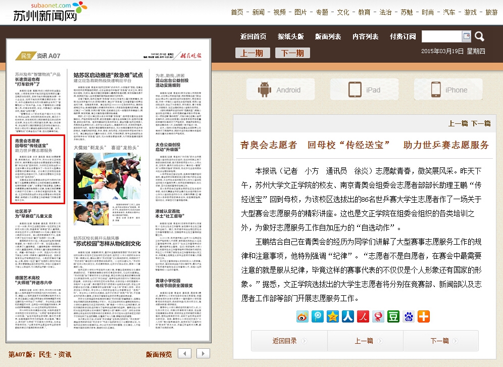Go to previous page preview arrow
Image resolution: width=503 pixels, height=367 pixels.
pyautogui.click(x=185, y=353)
